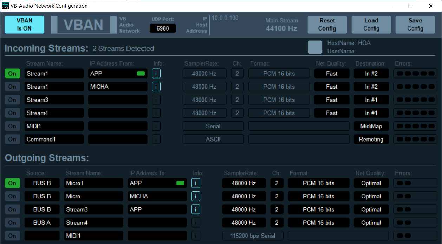Change source BUS B for Micro1
442x244 pixels.
pos(42,183)
